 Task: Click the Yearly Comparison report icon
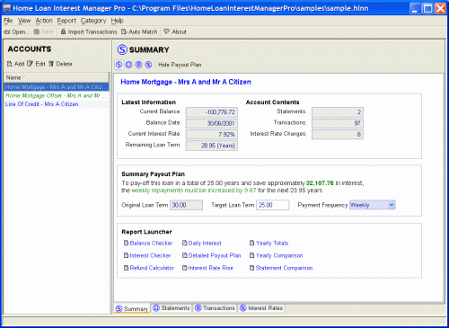coord(252,255)
